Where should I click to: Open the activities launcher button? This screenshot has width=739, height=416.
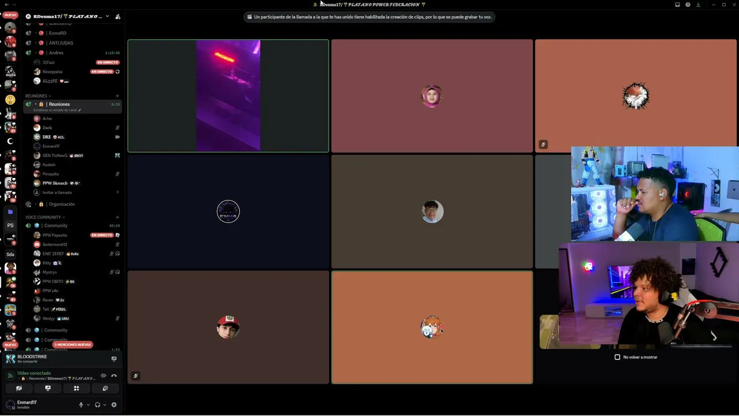coord(76,388)
